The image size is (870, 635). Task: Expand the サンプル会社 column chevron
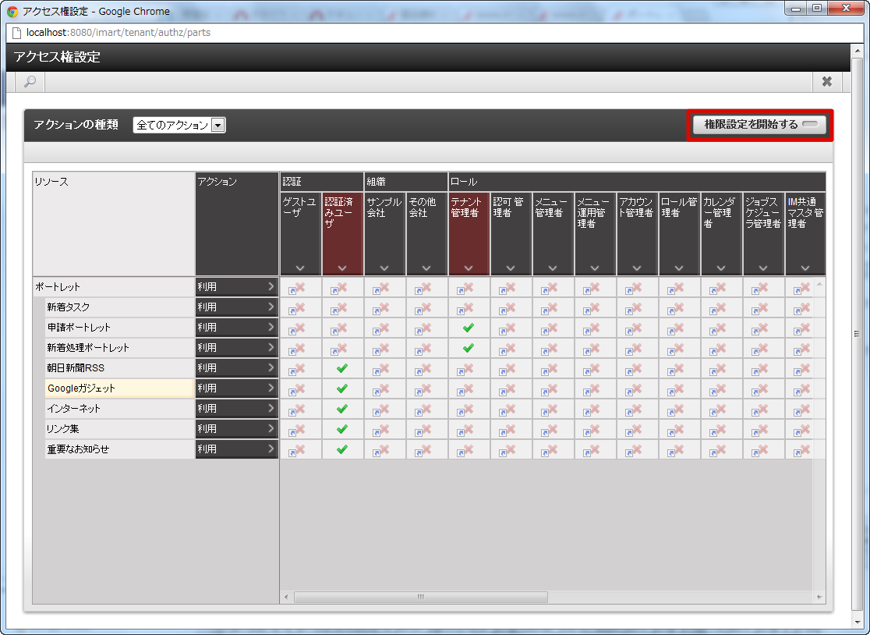tap(384, 268)
